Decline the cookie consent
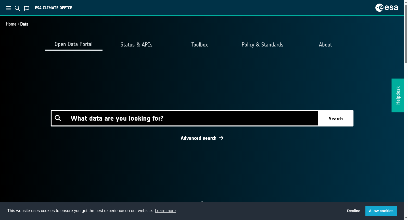The width and height of the screenshot is (408, 220). click(x=353, y=211)
